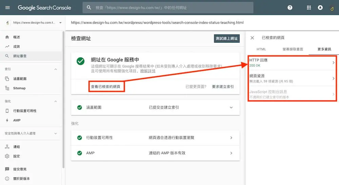Select the 更多資訊 tab
This screenshot has width=339, height=185.
tap(324, 49)
